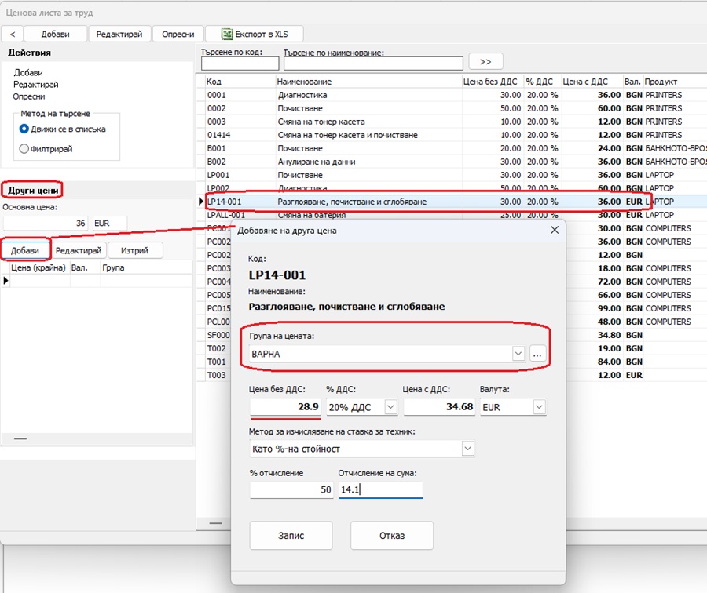The image size is (707, 593).
Task: Select row LP001 Почистване
Action: (452, 175)
